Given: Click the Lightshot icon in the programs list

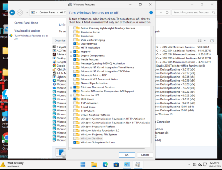Looking at the screenshot, I should pyautogui.click(x=55, y=77).
